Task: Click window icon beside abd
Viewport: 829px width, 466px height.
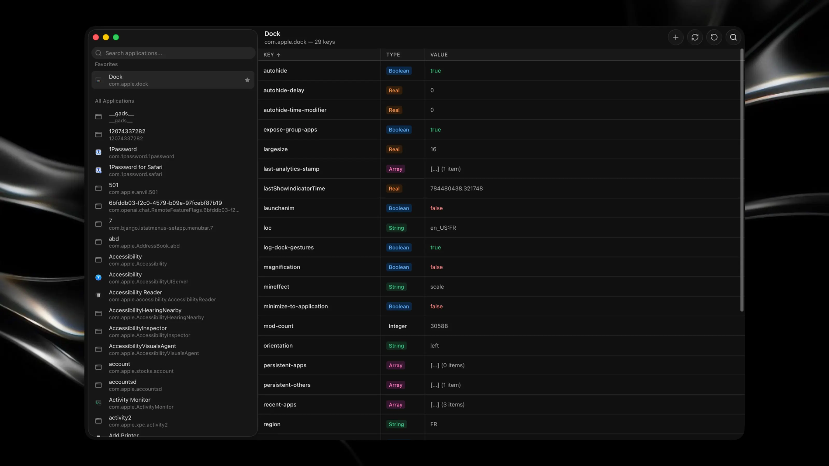Action: coord(98,242)
